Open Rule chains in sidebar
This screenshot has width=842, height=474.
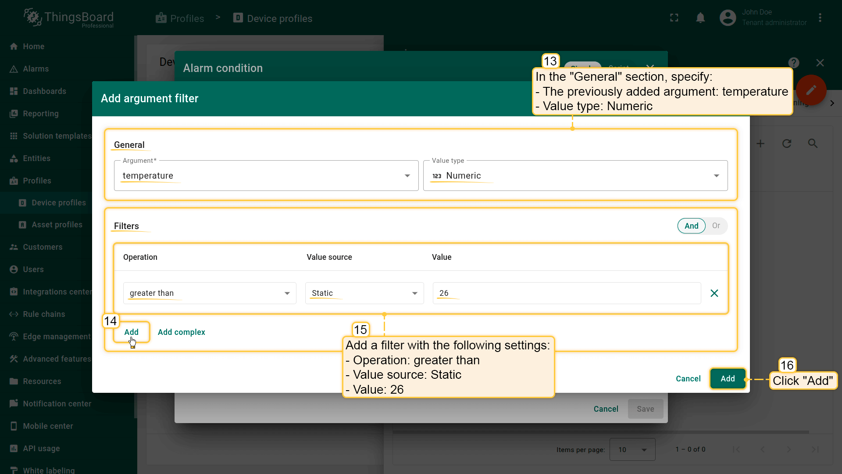tap(44, 314)
